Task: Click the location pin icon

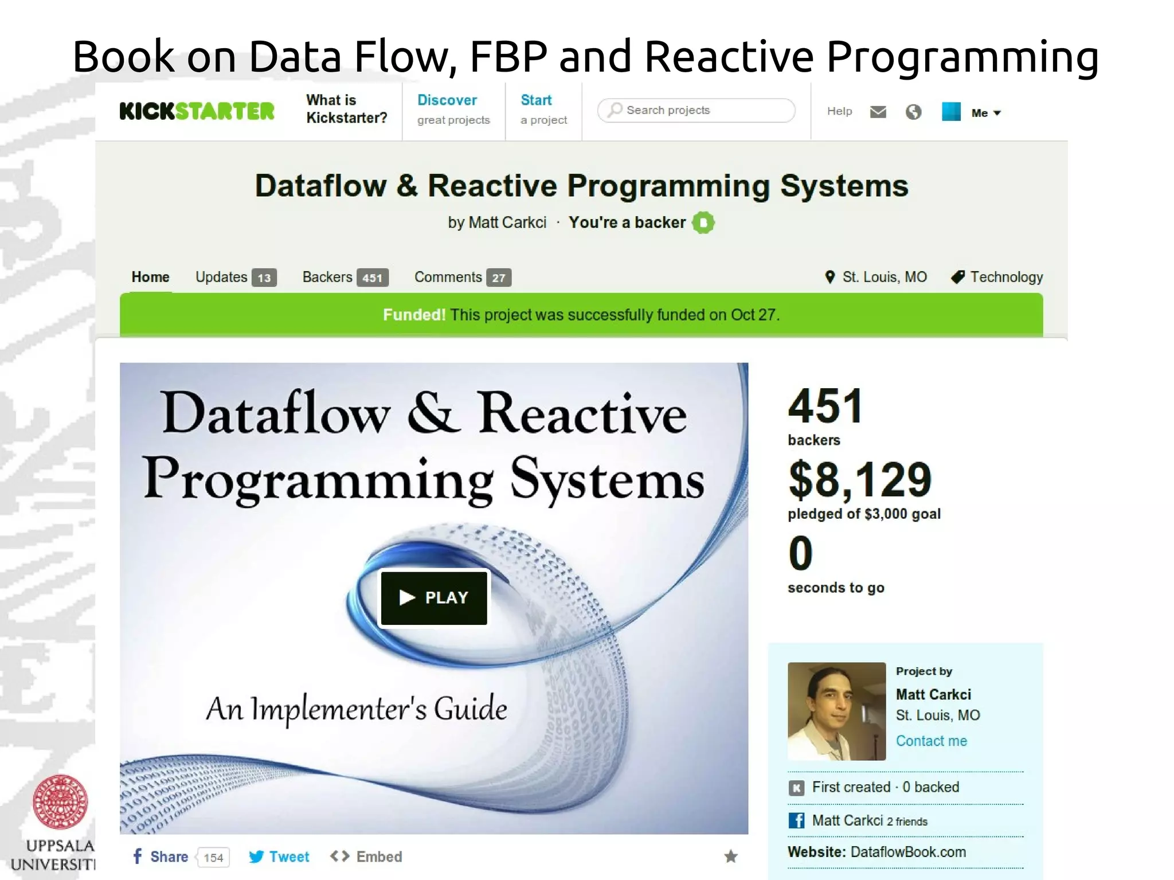Action: point(829,277)
